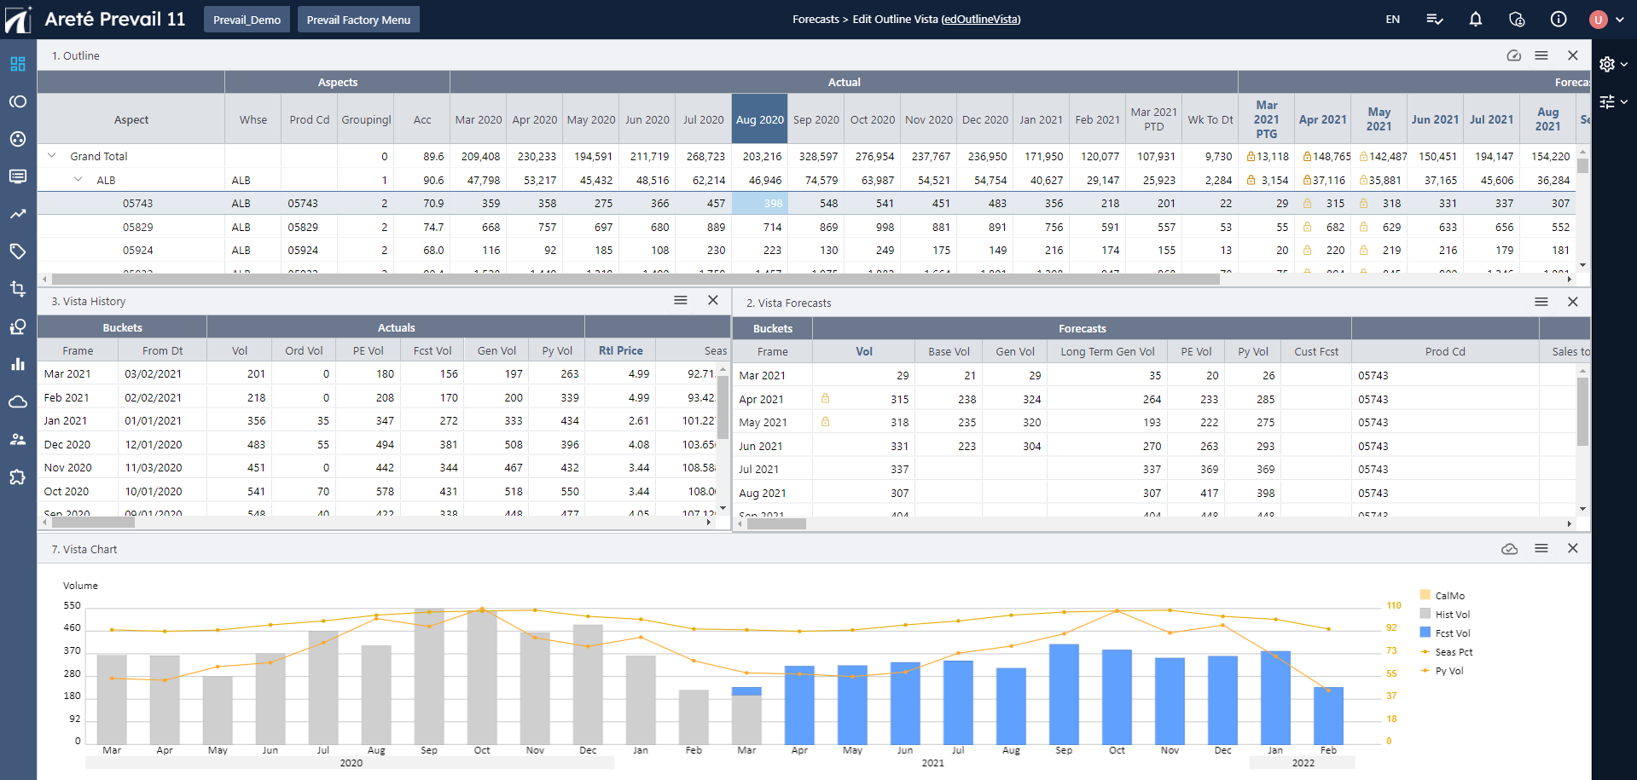Open the dashboard grid icon in sidebar
1637x780 pixels.
tap(18, 64)
